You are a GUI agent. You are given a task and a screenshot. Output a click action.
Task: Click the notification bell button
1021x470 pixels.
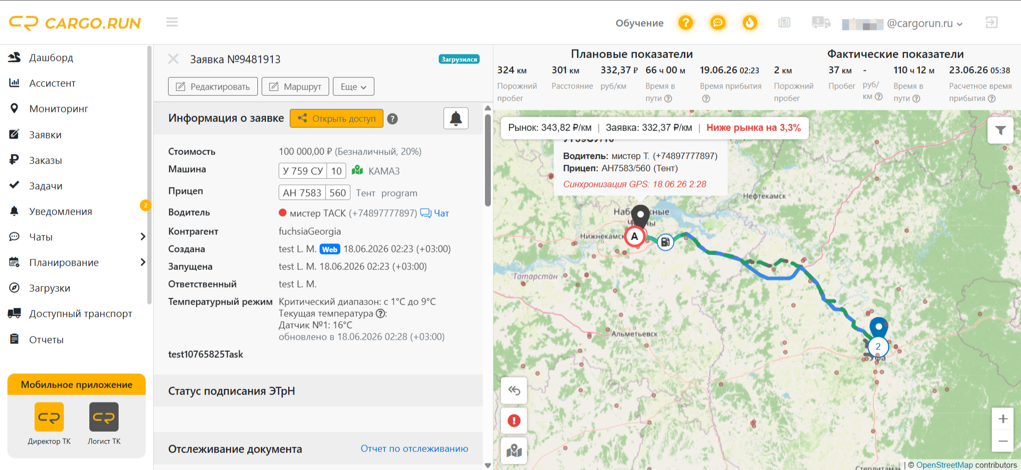click(x=456, y=118)
